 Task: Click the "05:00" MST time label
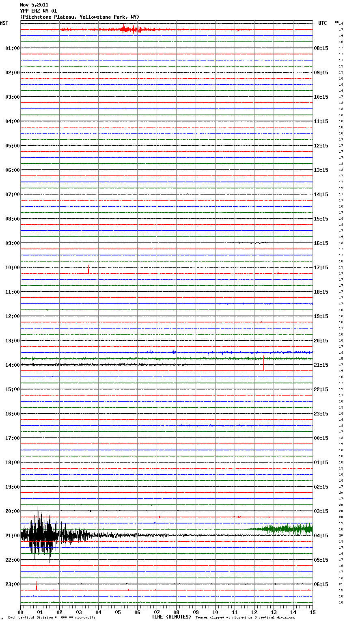(x=13, y=146)
